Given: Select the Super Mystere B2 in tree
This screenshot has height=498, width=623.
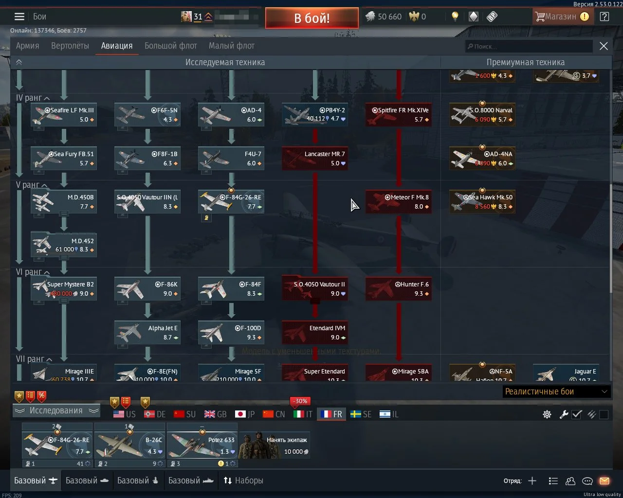Looking at the screenshot, I should coord(64,289).
